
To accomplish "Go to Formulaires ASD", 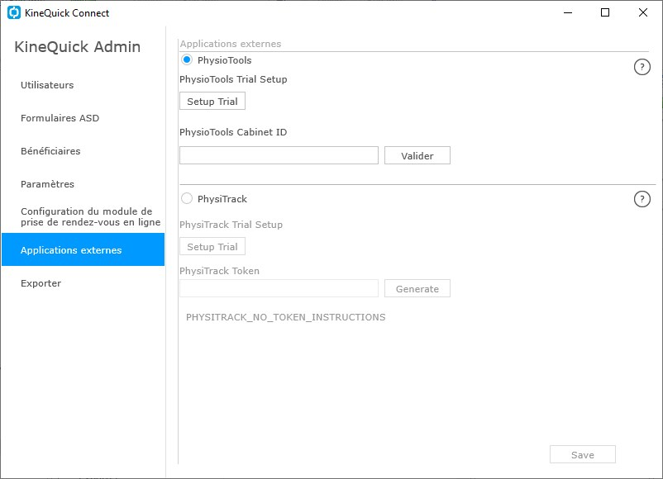I will click(60, 118).
